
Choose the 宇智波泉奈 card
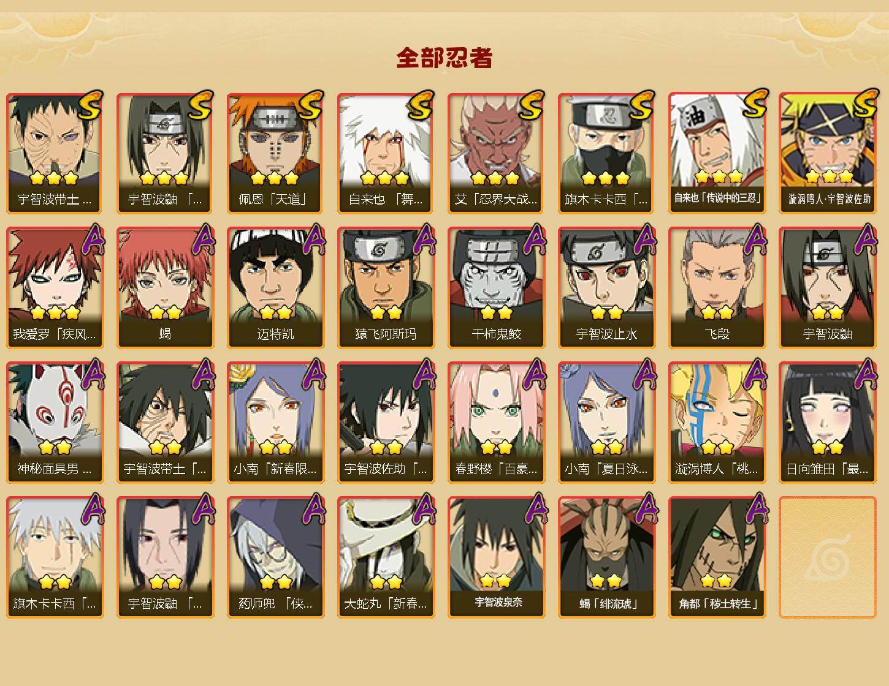coord(496,557)
